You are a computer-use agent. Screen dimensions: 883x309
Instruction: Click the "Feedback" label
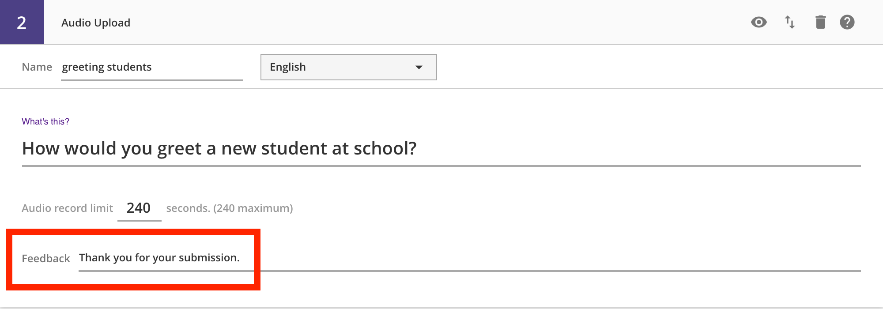(46, 259)
